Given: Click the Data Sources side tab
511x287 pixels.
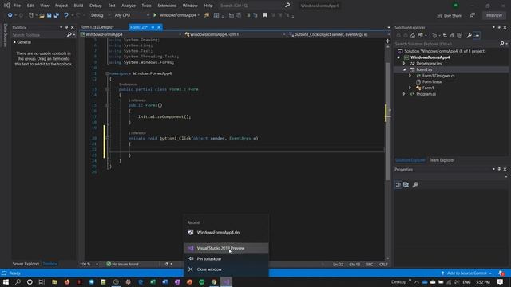Looking at the screenshot, I should coord(6,35).
